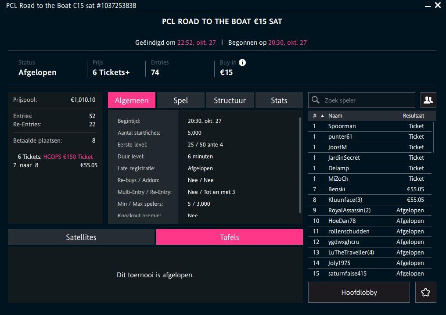
Task: Close the tournament lobby window
Action: pos(438,5)
